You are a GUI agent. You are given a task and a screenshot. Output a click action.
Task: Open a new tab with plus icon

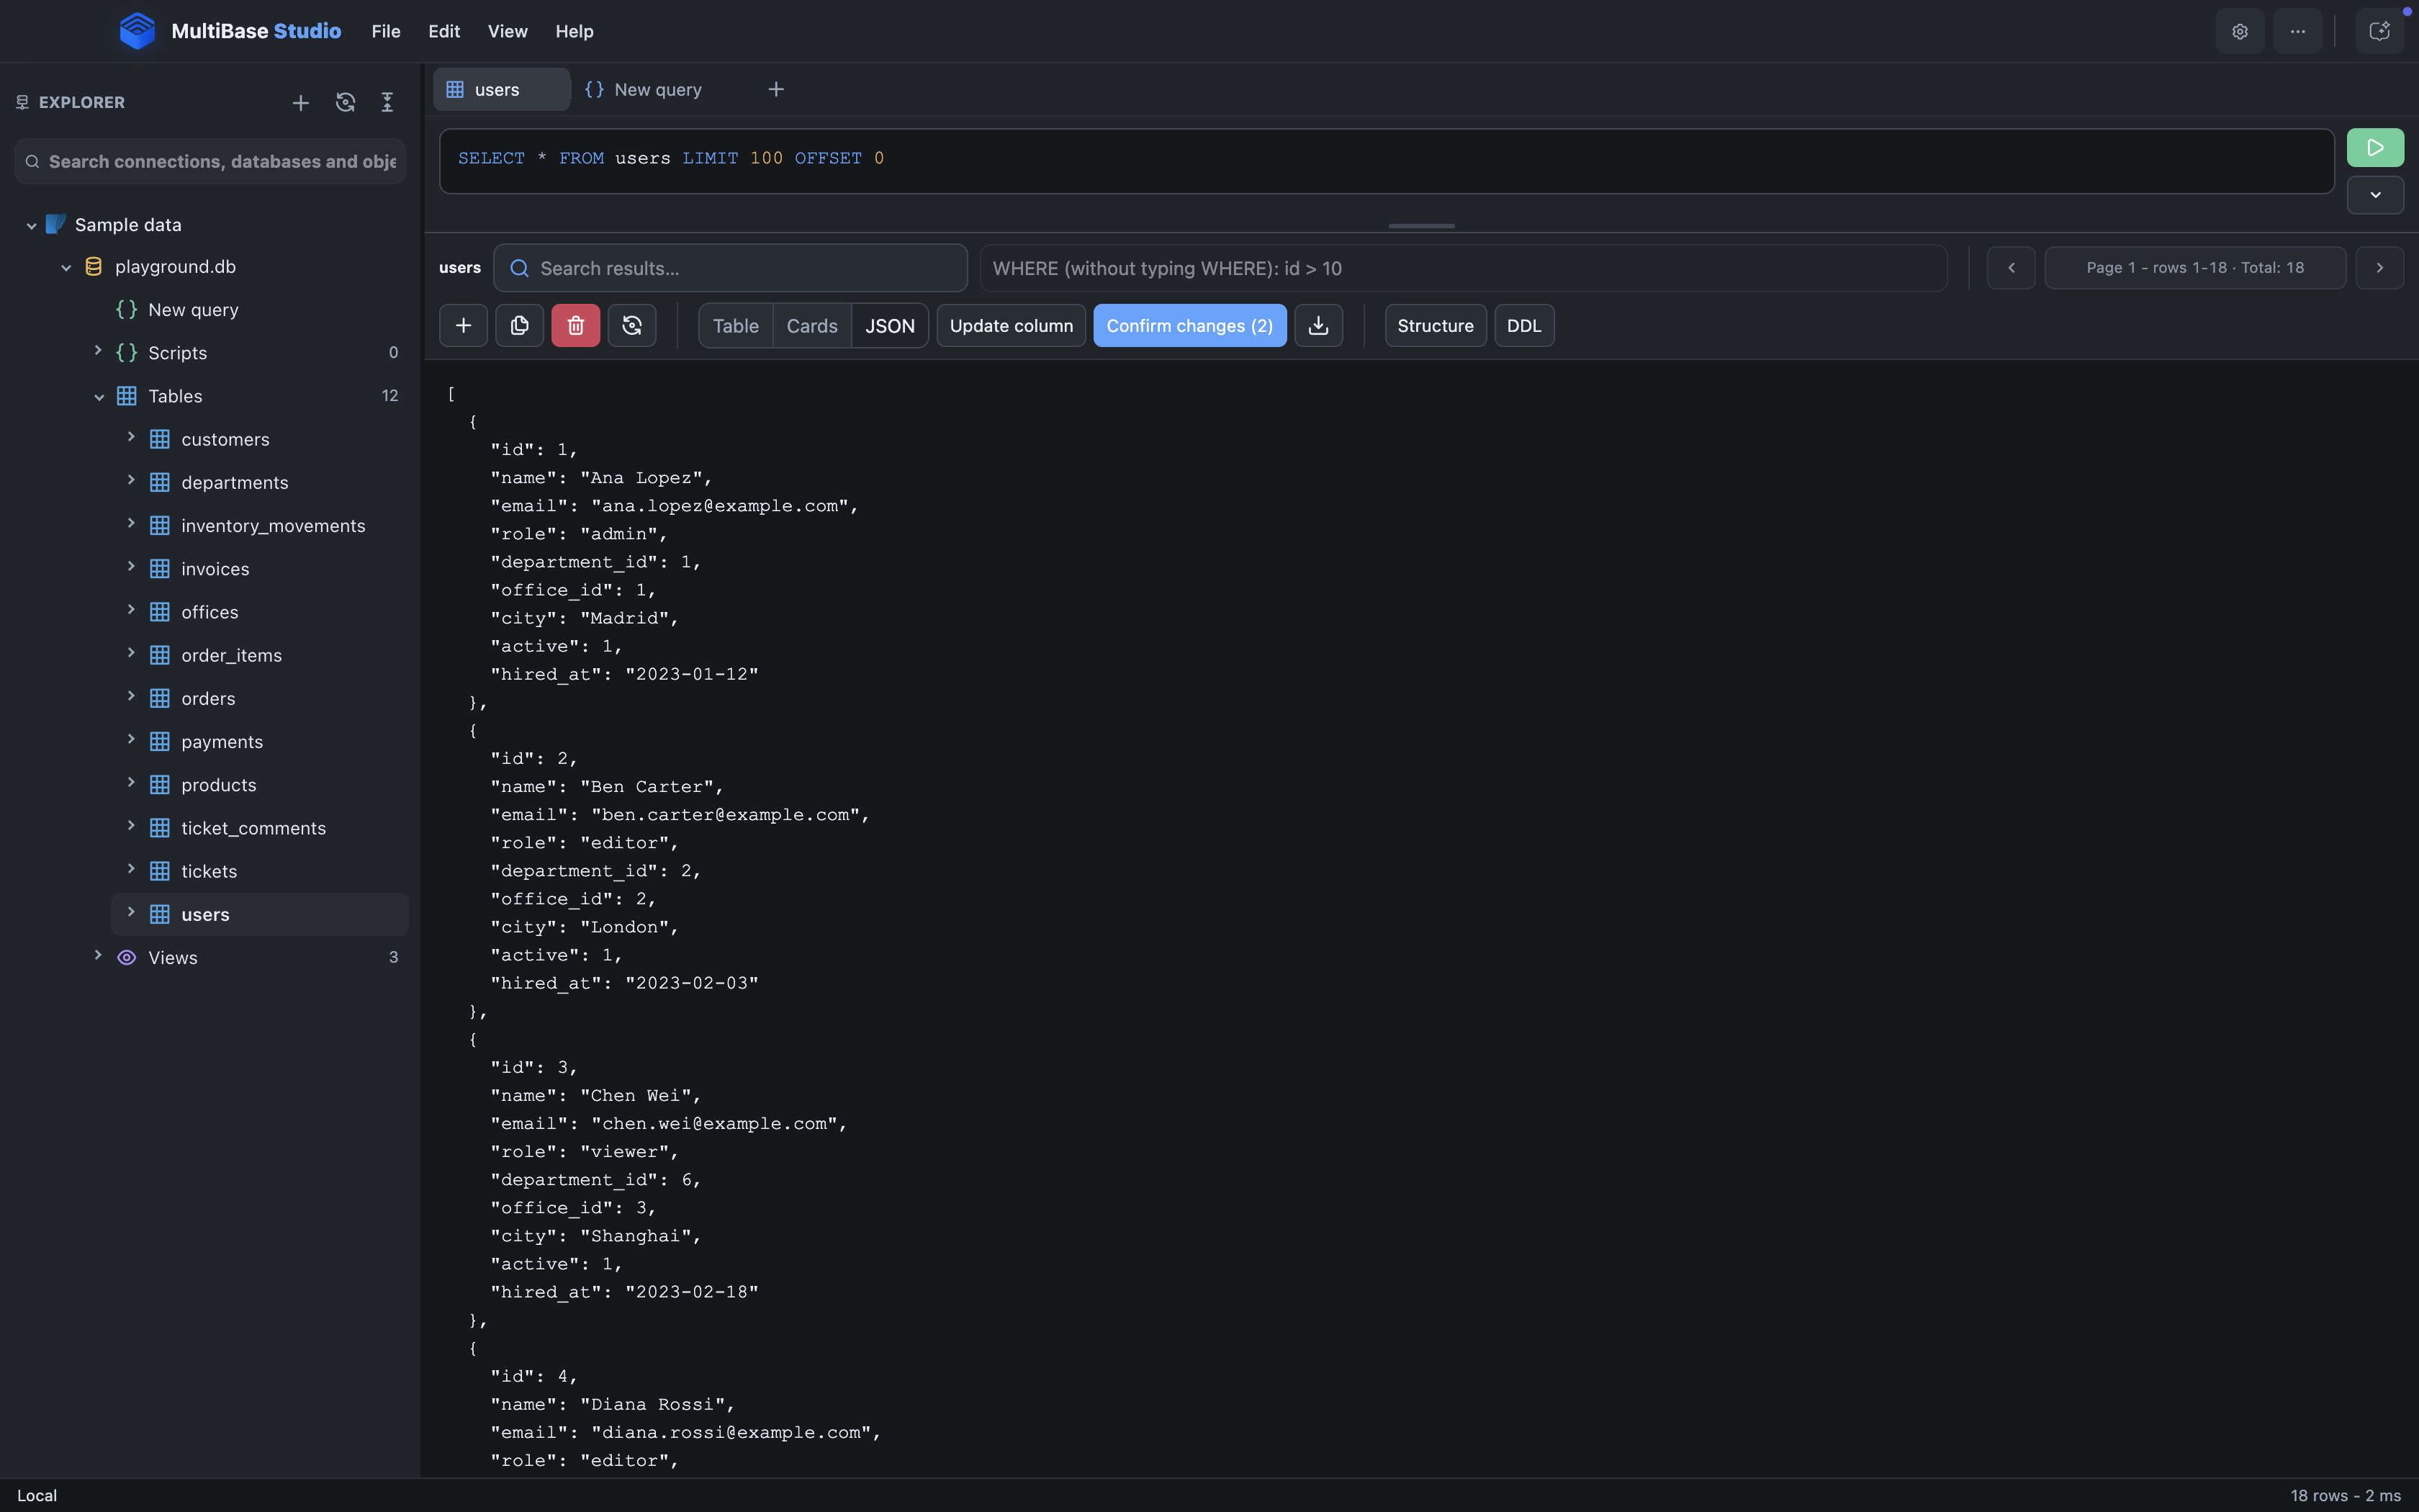(x=775, y=89)
